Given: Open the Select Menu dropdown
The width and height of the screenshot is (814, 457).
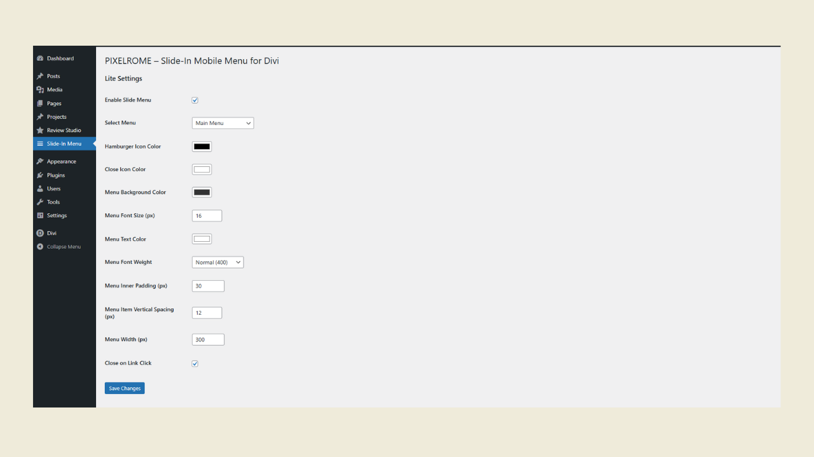Looking at the screenshot, I should pos(222,123).
